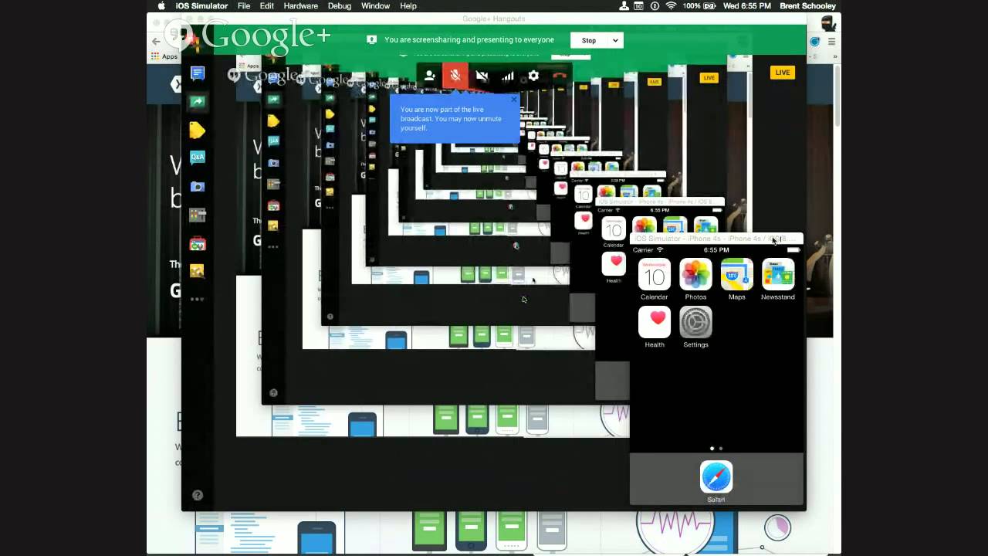988x556 pixels.
Task: Open the Apps shortcut in bookmarks bar
Action: 164,56
